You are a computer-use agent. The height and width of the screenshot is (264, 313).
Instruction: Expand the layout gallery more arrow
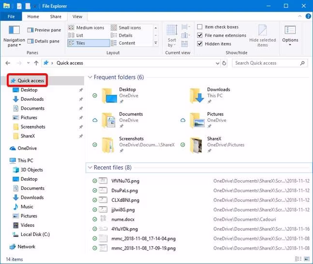(x=156, y=43)
